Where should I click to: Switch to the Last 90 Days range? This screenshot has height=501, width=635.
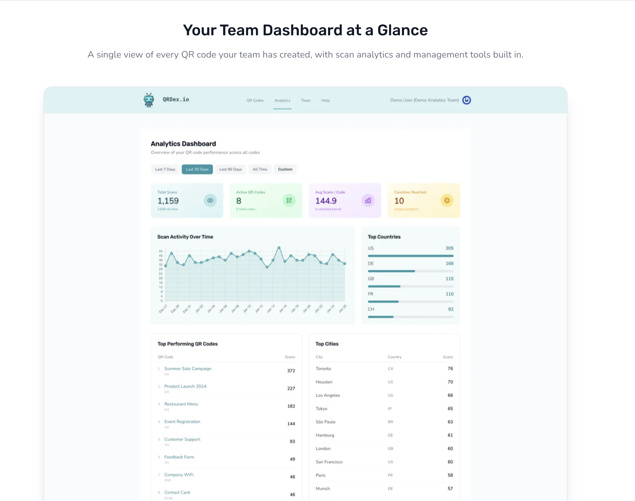click(231, 170)
